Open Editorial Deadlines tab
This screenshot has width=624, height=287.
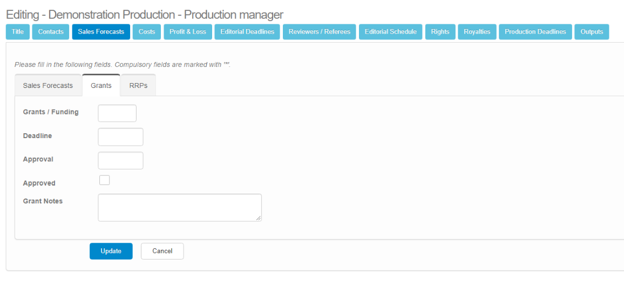click(x=247, y=32)
